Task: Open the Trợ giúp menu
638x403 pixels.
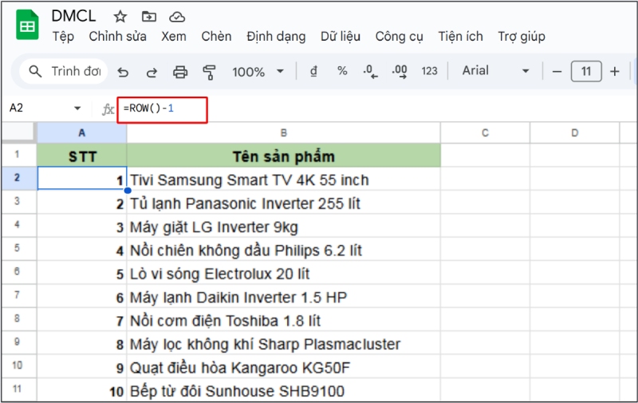Action: click(522, 37)
